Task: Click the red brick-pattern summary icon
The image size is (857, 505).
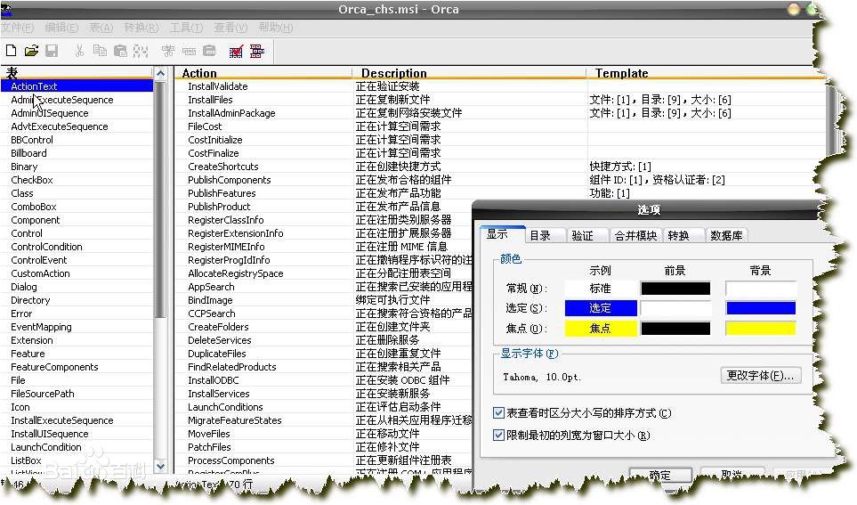Action: (257, 51)
